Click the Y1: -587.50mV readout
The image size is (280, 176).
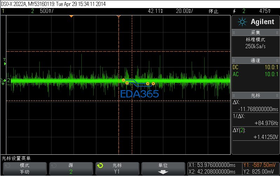click(x=259, y=165)
